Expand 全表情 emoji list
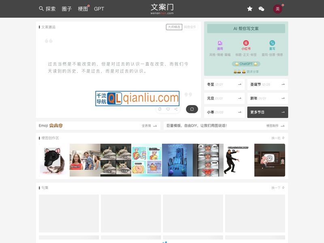Screen dimensions: 324x243 click(x=149, y=126)
